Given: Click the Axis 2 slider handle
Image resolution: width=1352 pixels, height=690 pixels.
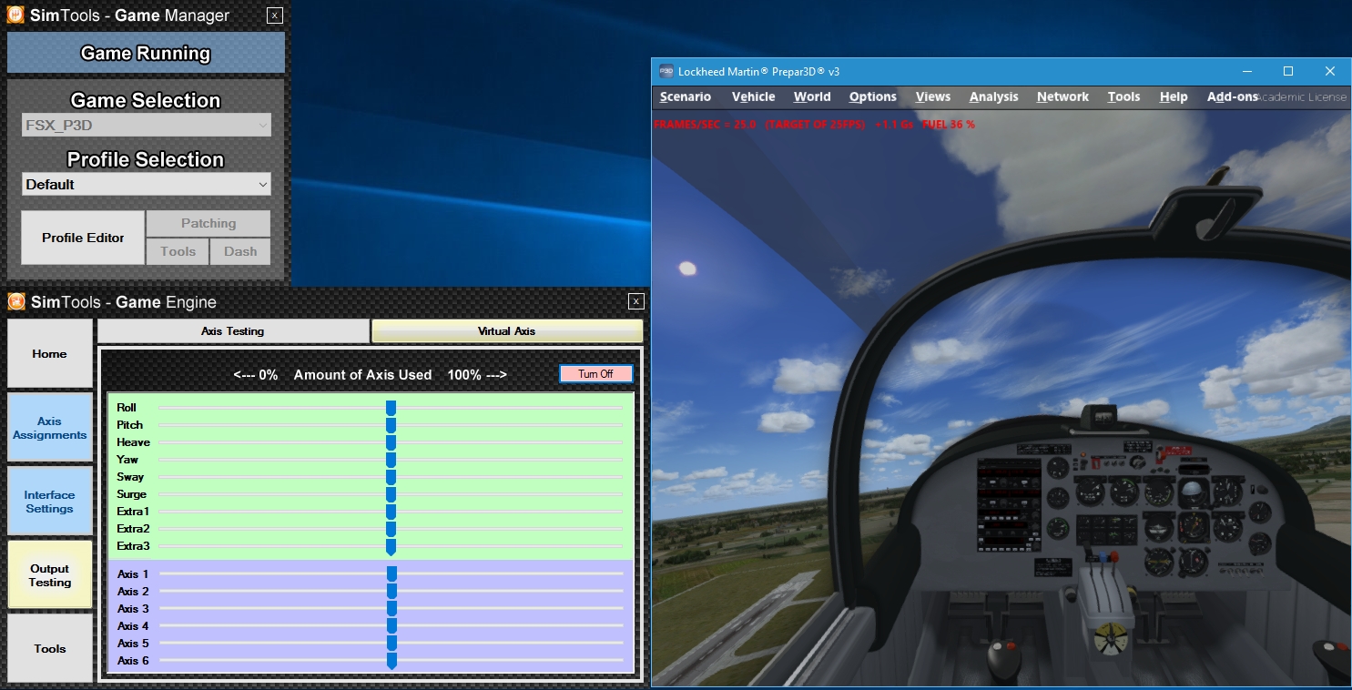Looking at the screenshot, I should [x=391, y=592].
